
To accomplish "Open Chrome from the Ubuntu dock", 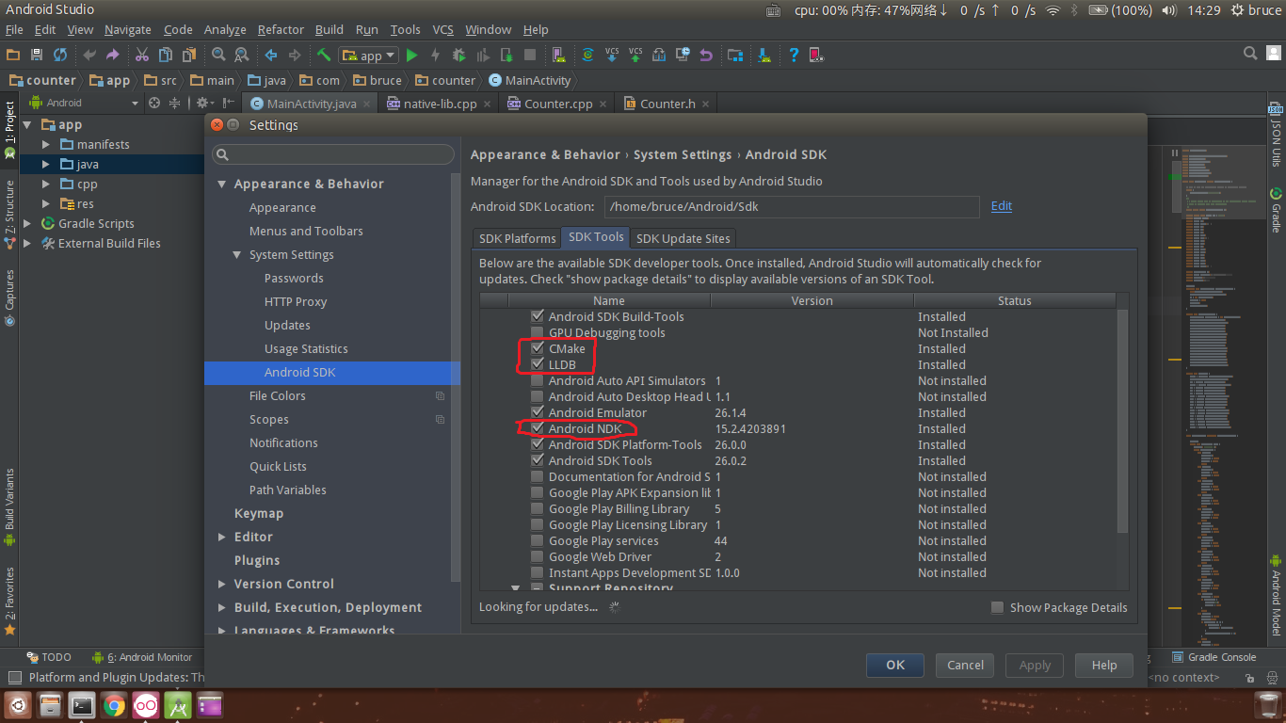I will 114,705.
